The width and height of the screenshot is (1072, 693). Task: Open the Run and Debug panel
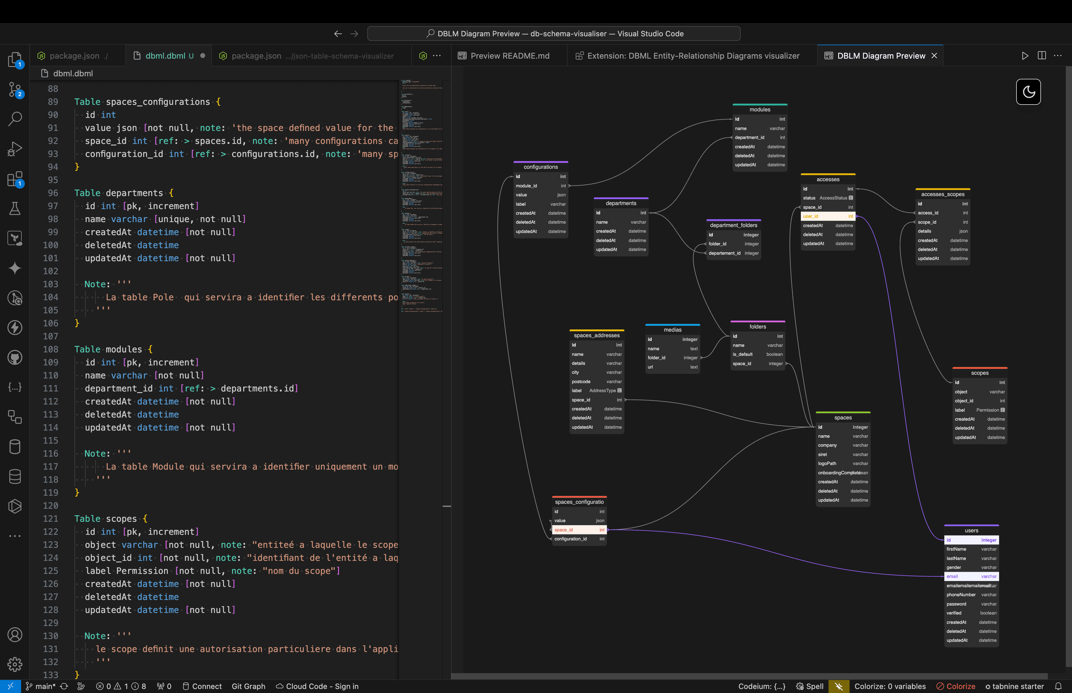coord(15,149)
